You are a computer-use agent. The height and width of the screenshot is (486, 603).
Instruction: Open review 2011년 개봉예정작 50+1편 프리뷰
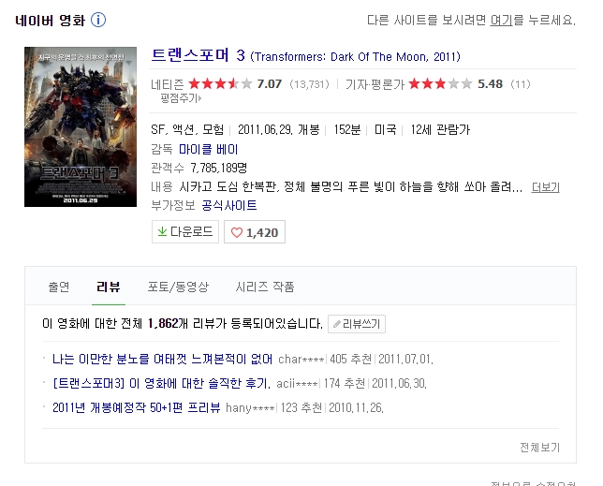click(137, 407)
